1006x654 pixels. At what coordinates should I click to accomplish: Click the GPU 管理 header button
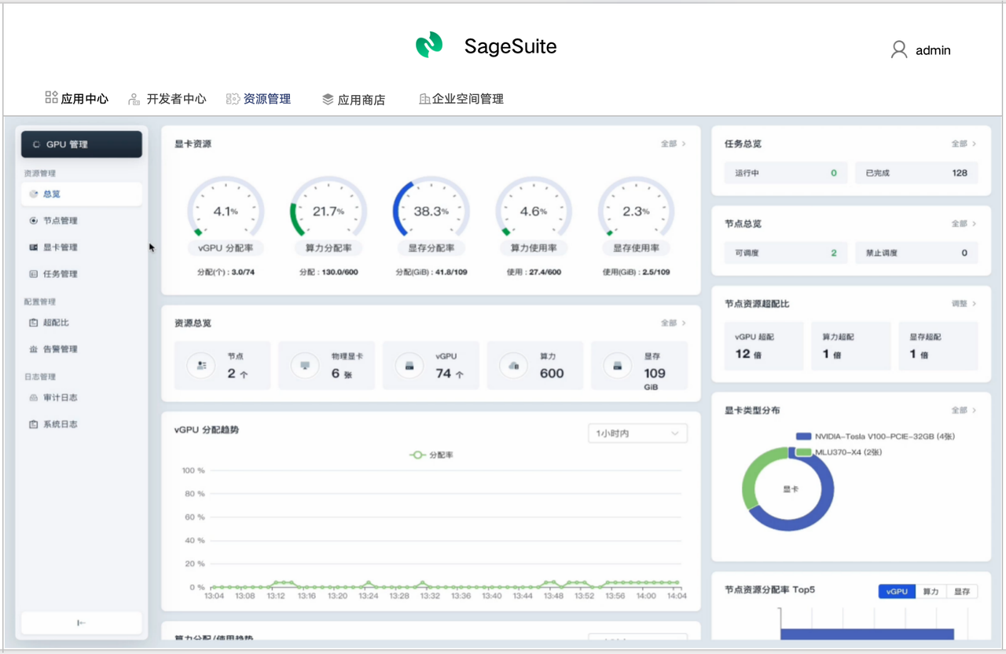tap(82, 144)
